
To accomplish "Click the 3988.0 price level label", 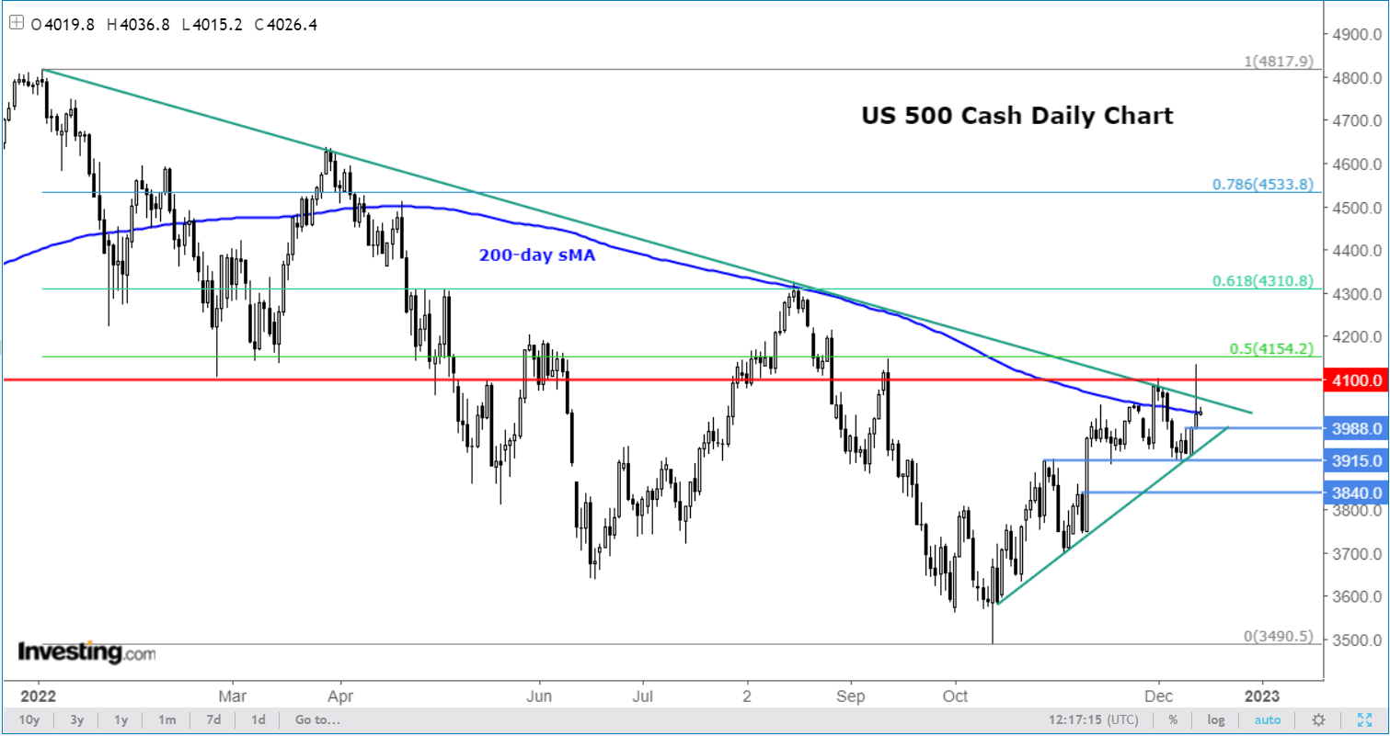I will pos(1355,428).
